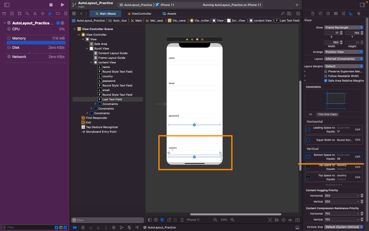The width and height of the screenshot is (369, 231).
Task: Run the app with the play button
Action: click(63, 5)
